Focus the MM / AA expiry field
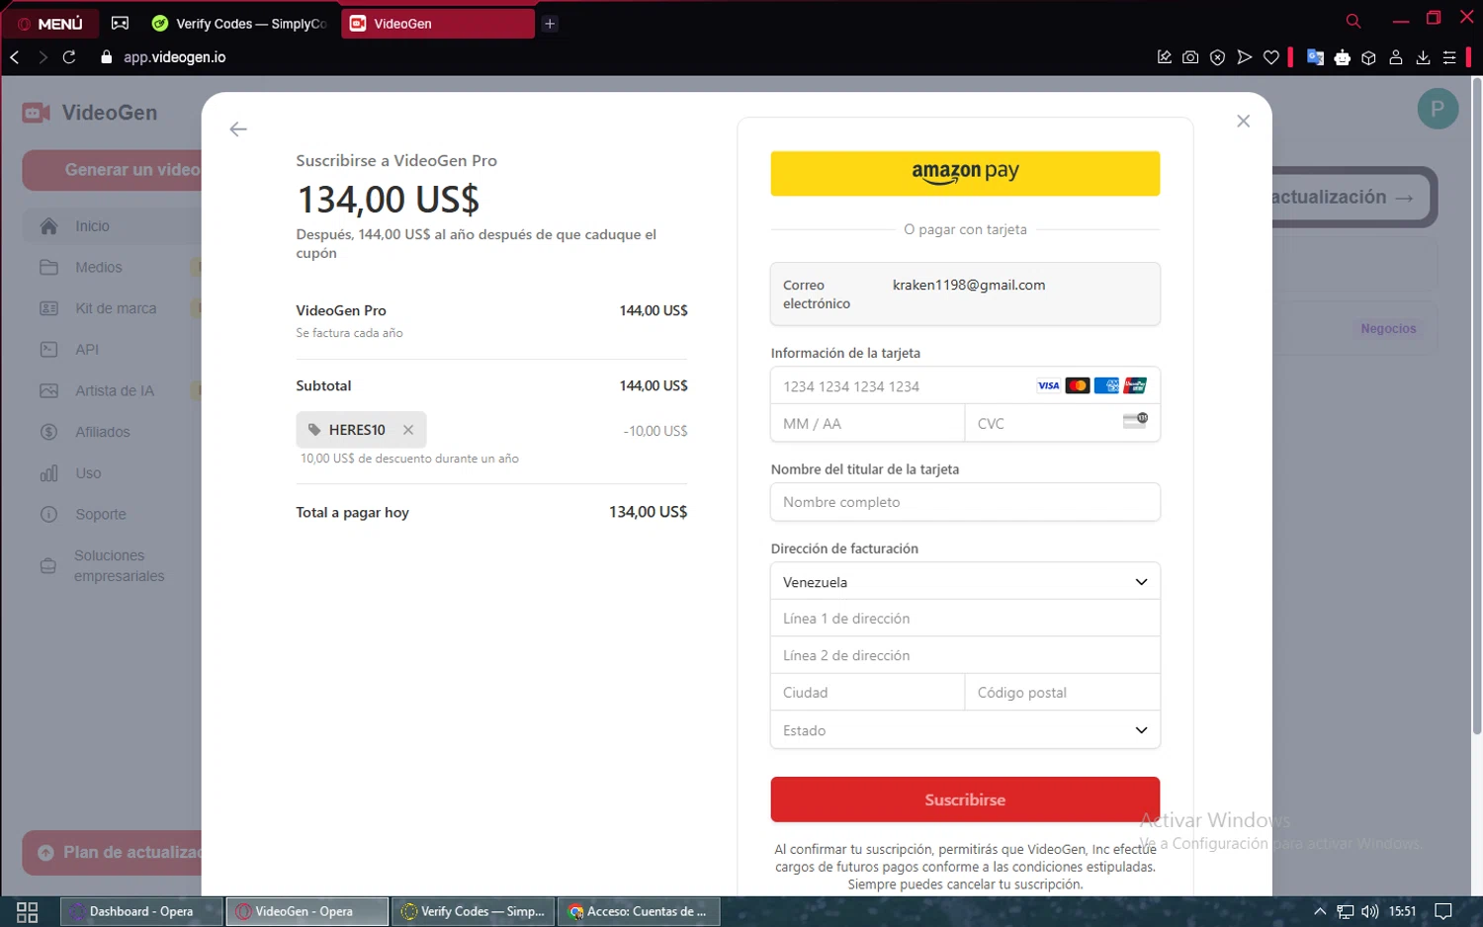The width and height of the screenshot is (1483, 927). tap(867, 424)
